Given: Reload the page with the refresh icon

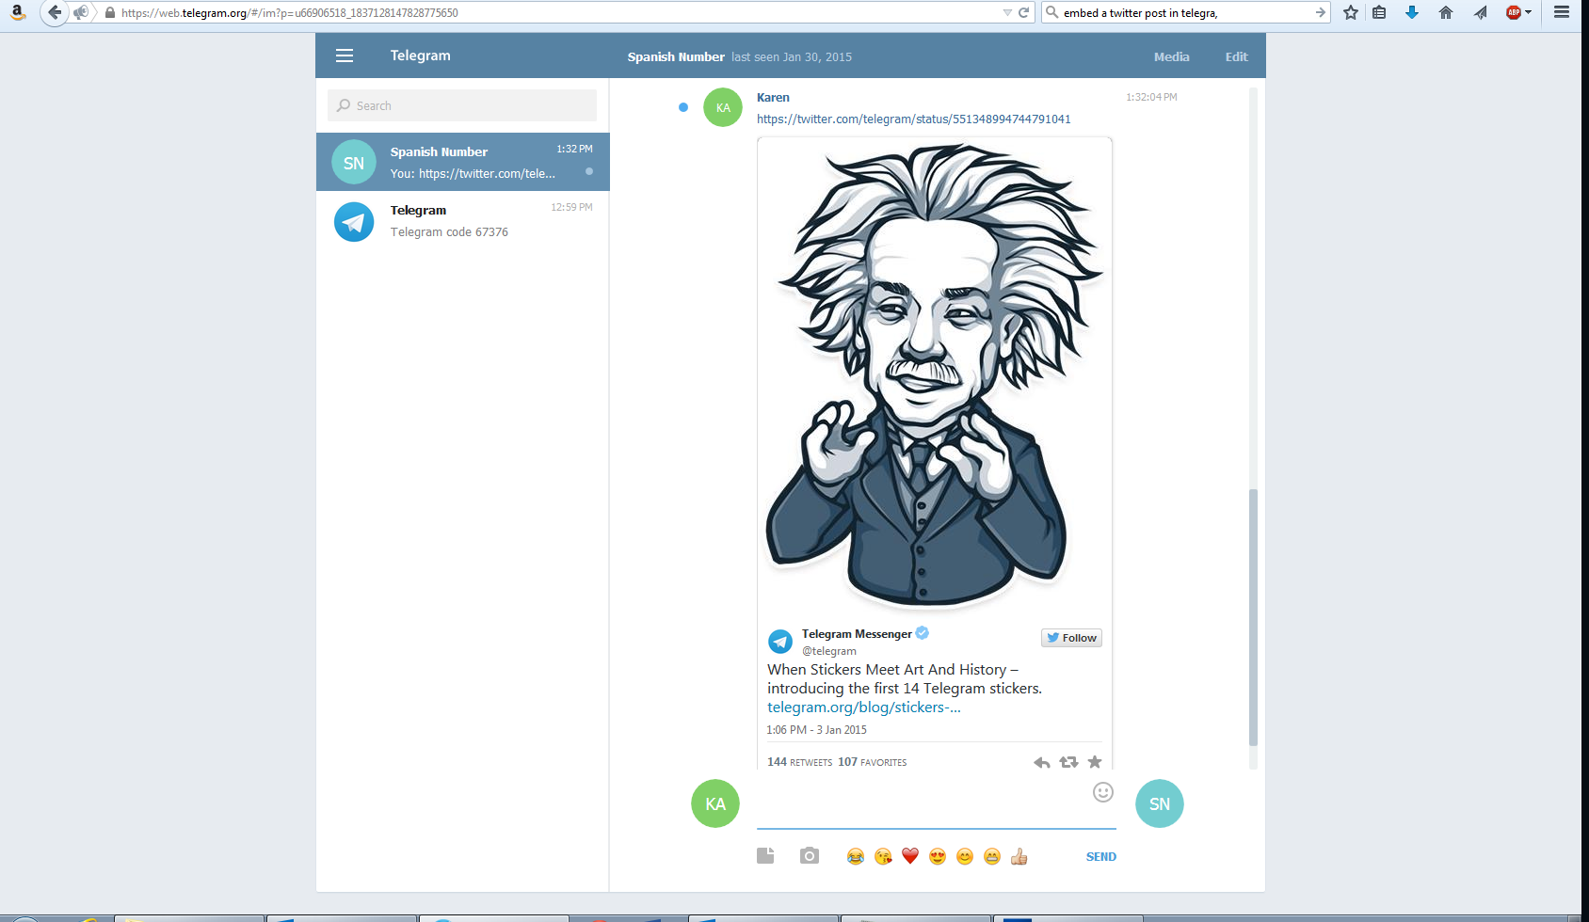Looking at the screenshot, I should click(x=1023, y=13).
